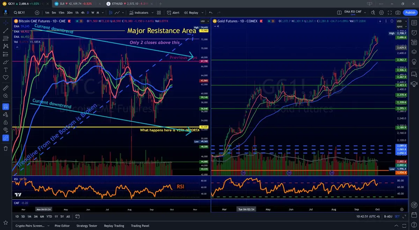Image resolution: width=419 pixels, height=230 pixels.
Task: Expand Indicators favorites dropdown arrow
Action: point(152,13)
